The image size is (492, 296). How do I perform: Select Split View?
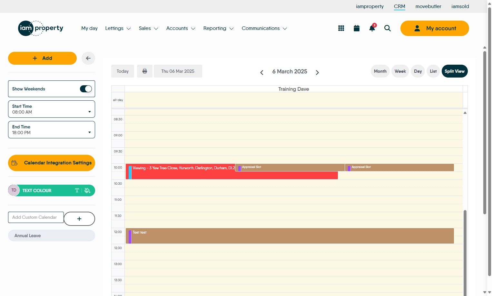(x=455, y=71)
